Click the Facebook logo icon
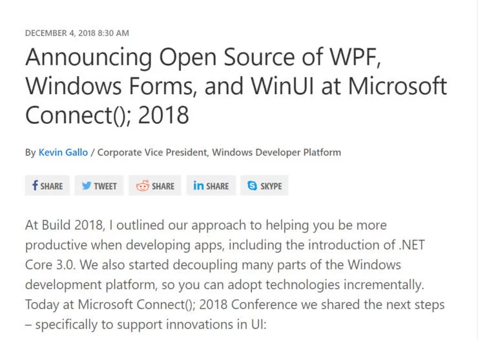The image size is (478, 340). point(34,186)
